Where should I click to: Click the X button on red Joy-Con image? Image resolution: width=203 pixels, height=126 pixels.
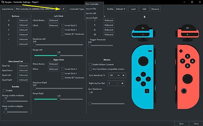coord(188,56)
